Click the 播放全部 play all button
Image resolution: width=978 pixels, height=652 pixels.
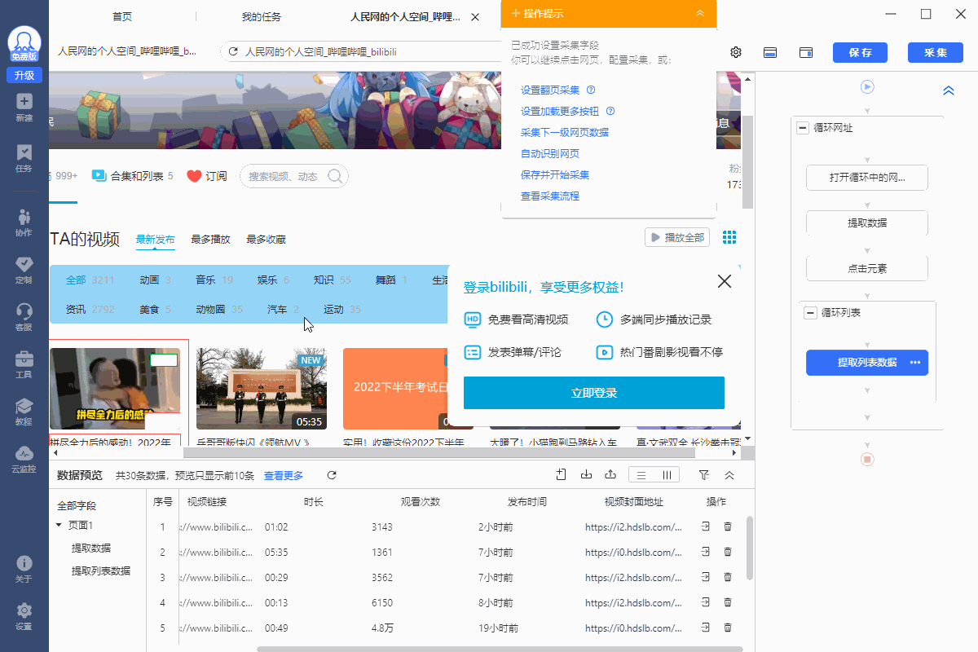[676, 237]
